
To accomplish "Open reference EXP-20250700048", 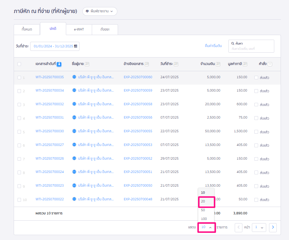I will 138,199.
